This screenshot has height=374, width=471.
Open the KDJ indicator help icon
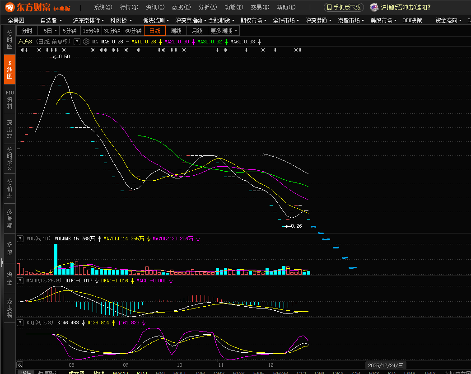[x=20, y=323]
